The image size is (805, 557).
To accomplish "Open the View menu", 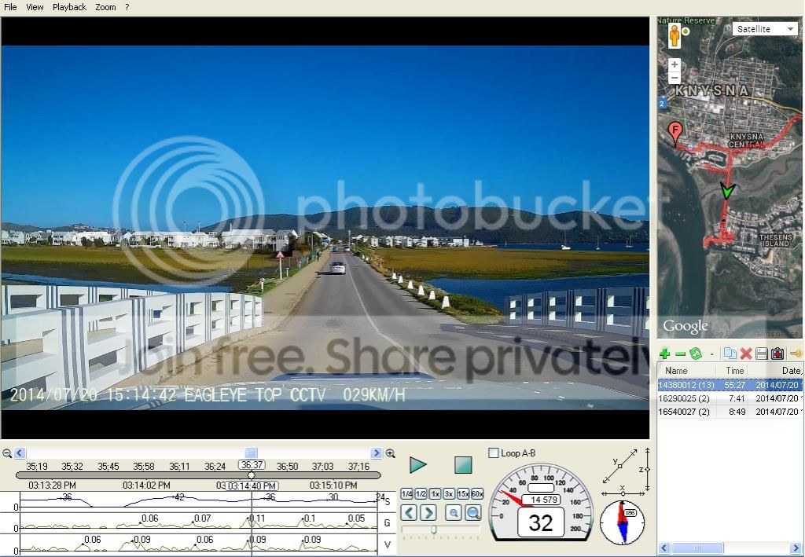I will pyautogui.click(x=35, y=7).
